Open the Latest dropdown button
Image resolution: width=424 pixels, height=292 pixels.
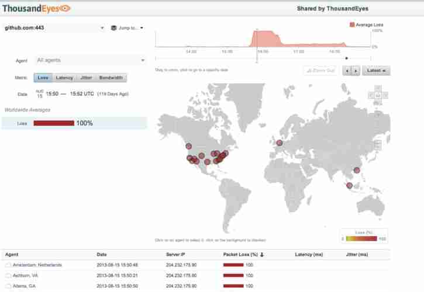(x=376, y=71)
